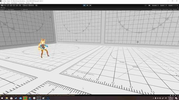Click the Pivot toggle button
Viewport: 179px width, 100px height.
25,5
